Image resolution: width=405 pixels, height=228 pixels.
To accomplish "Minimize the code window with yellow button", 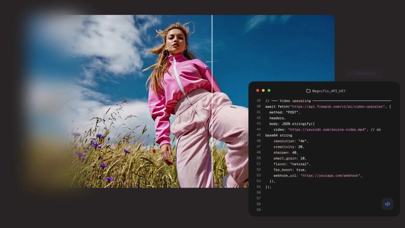I will click(x=263, y=91).
